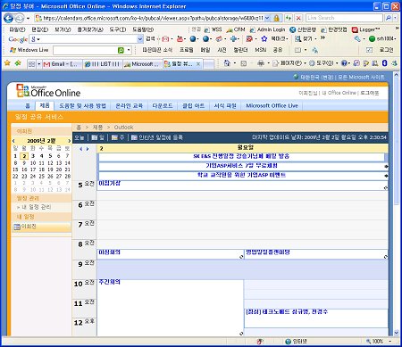
Task: Open the Google toolbar search box dropdown
Action: coord(140,39)
